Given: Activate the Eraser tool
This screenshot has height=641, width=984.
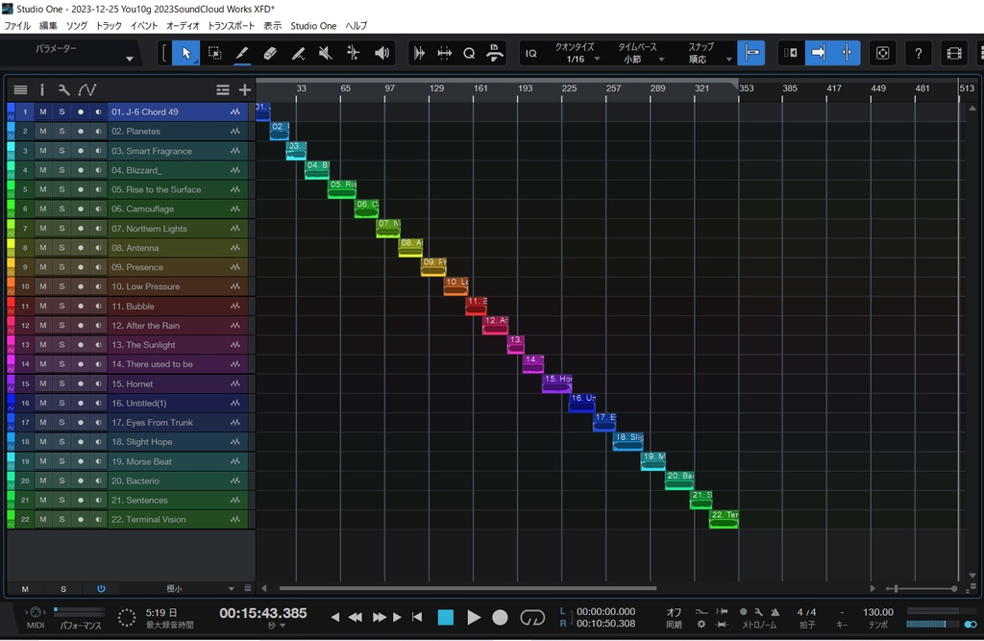Looking at the screenshot, I should (270, 53).
